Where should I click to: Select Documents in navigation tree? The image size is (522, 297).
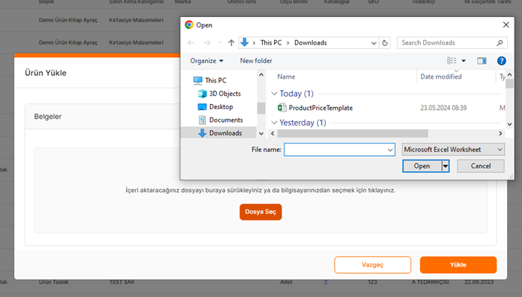click(x=226, y=120)
